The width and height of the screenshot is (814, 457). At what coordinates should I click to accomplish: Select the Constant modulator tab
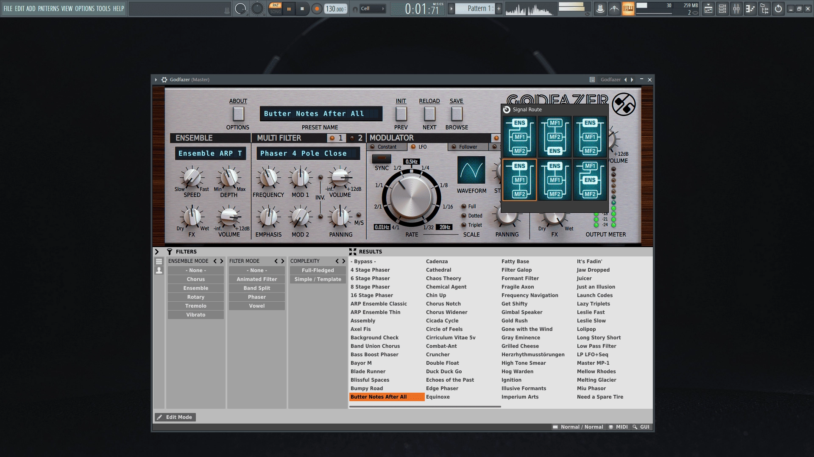[387, 147]
